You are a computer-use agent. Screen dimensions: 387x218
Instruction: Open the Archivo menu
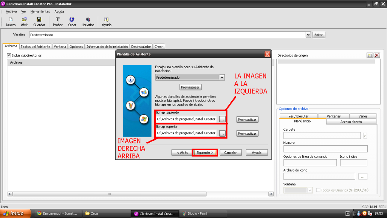click(x=11, y=12)
